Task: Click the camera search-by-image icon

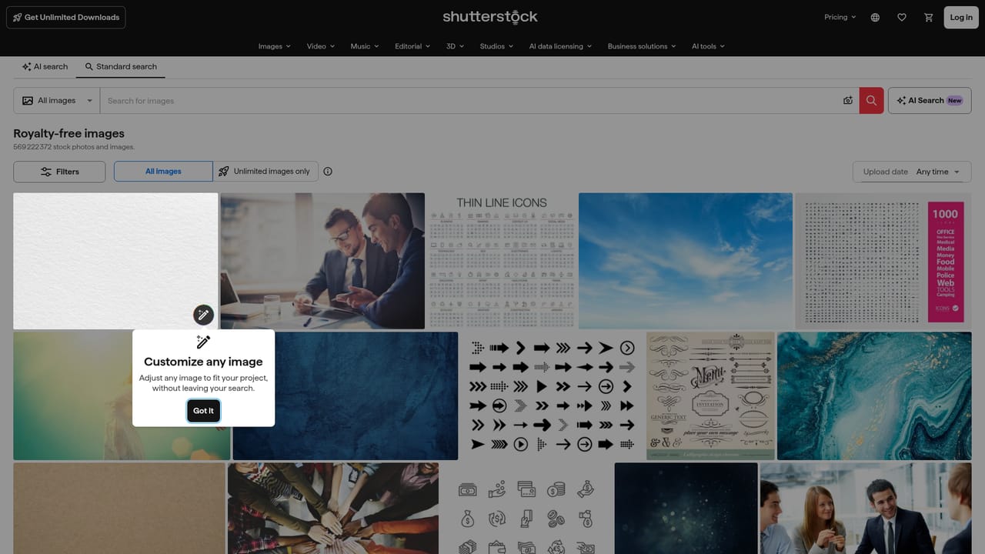Action: click(x=848, y=101)
